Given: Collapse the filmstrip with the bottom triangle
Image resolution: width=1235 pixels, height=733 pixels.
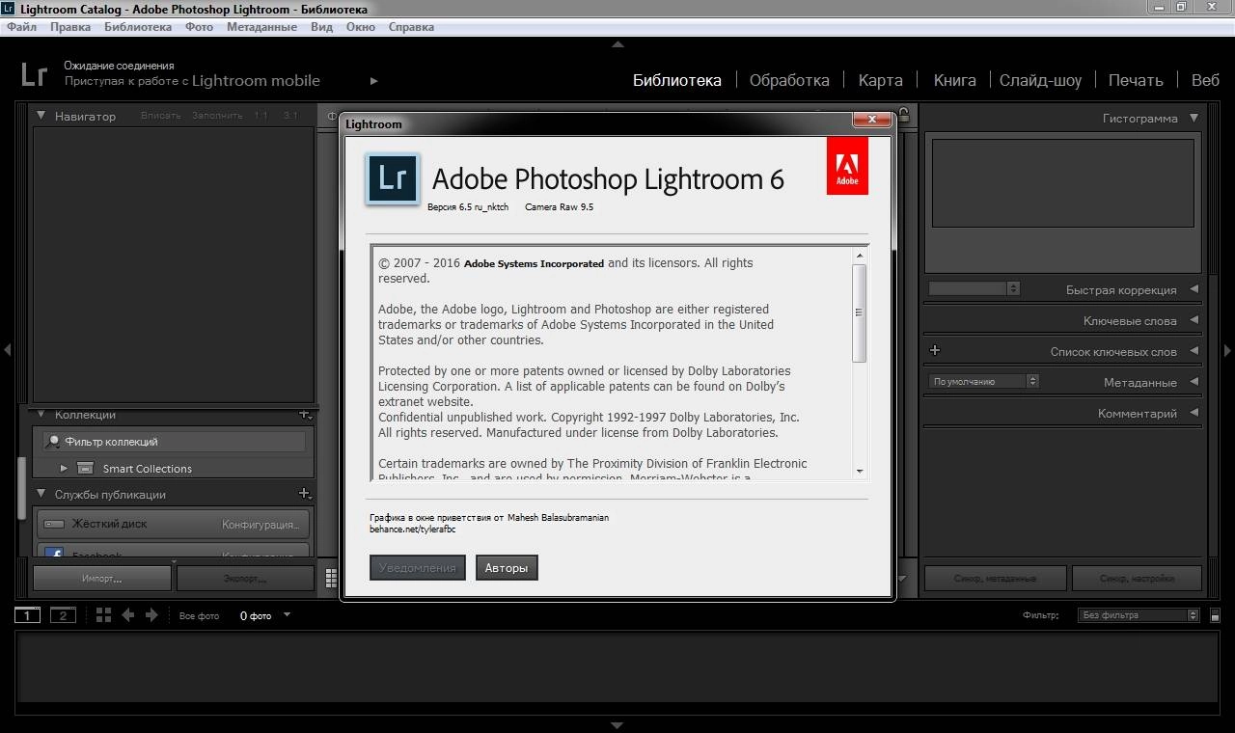Looking at the screenshot, I should coord(617,725).
